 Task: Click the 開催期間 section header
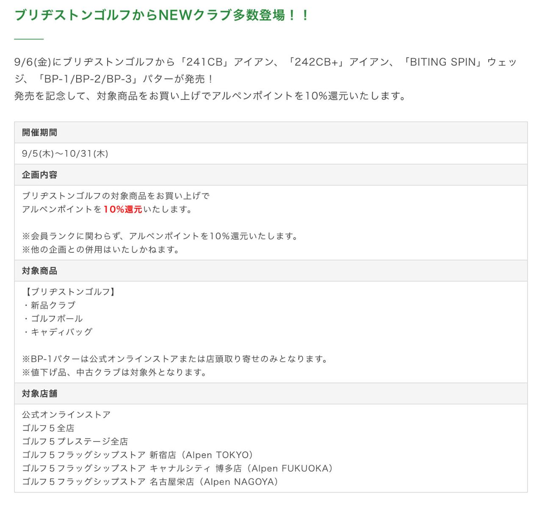[39, 133]
